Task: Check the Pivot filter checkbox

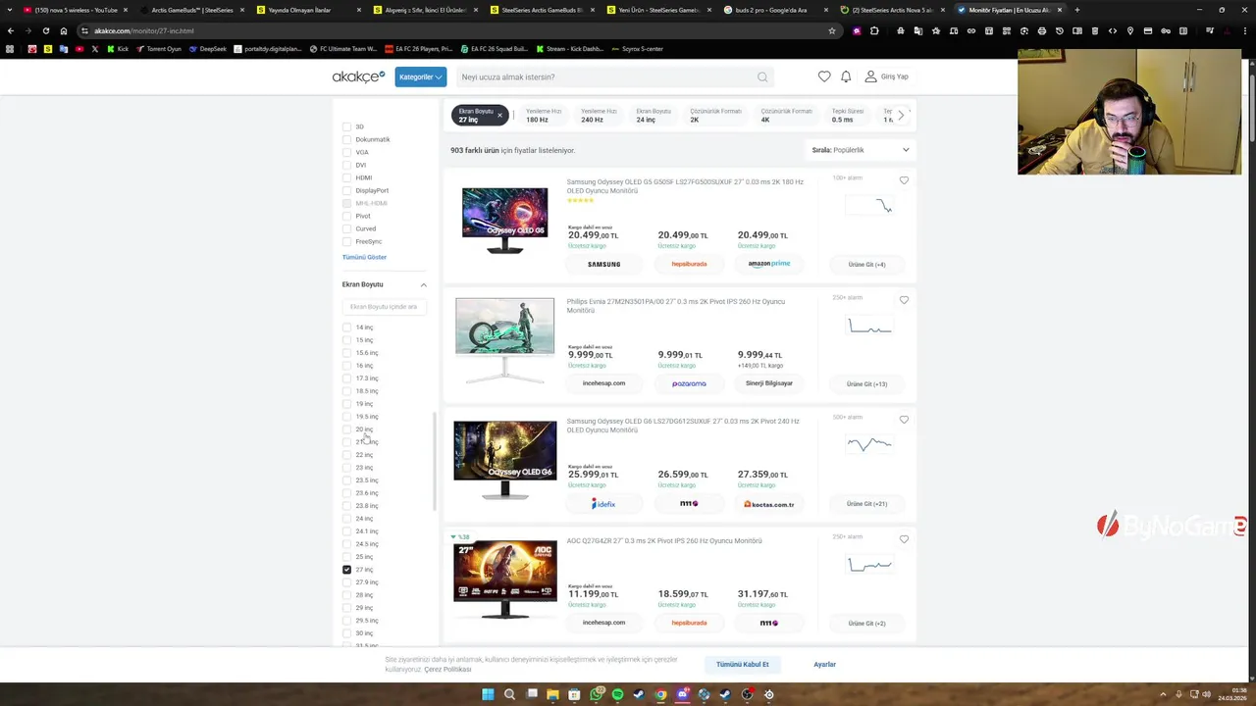Action: (346, 216)
